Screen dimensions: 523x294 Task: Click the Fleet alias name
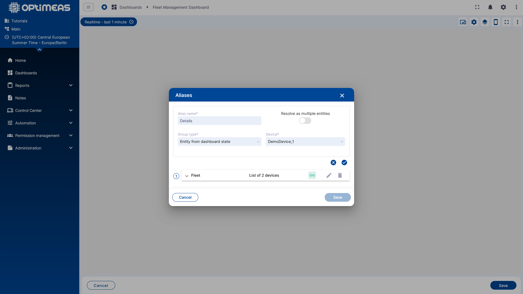(196, 175)
